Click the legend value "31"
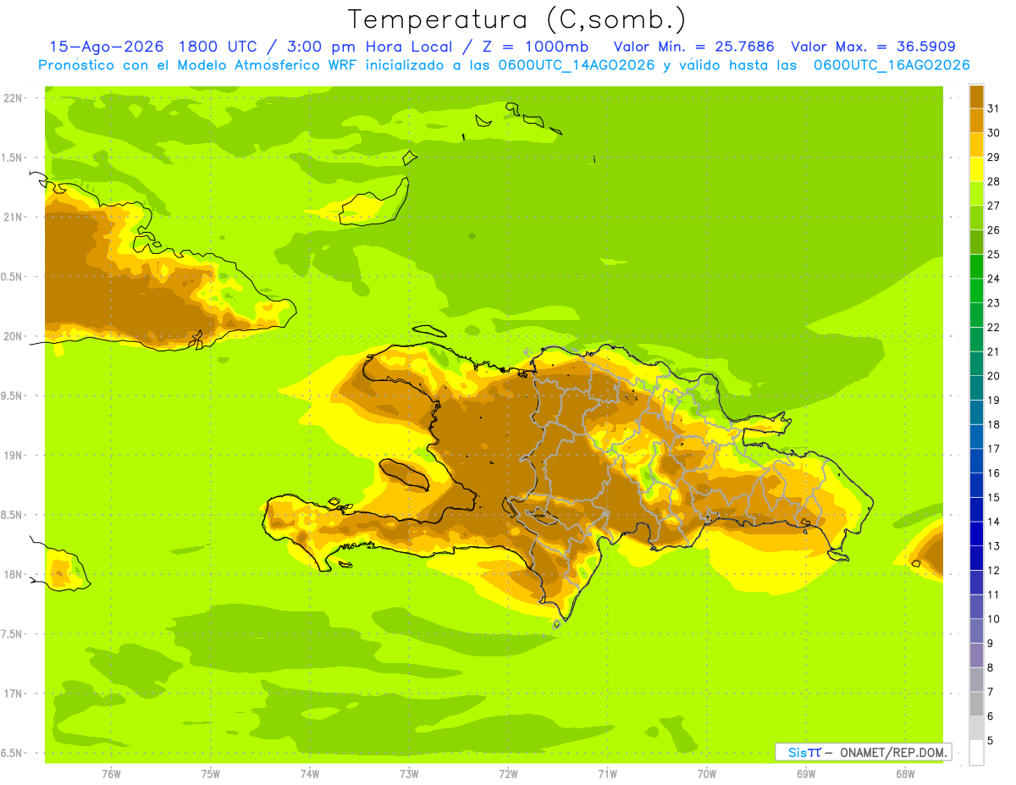 click(x=994, y=108)
